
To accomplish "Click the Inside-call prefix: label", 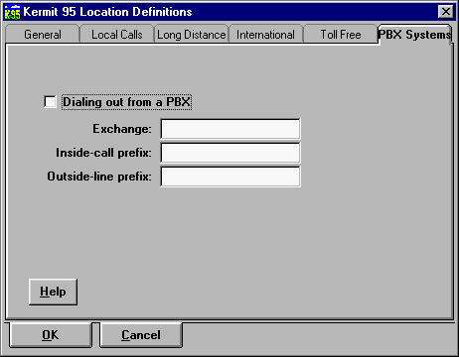I will 103,153.
